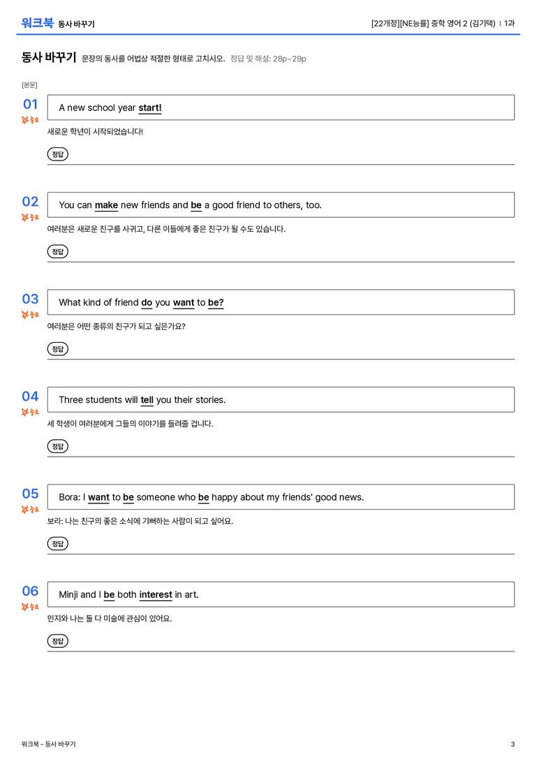Click the 정답 badge under question 02
The height and width of the screenshot is (759, 536).
click(57, 251)
